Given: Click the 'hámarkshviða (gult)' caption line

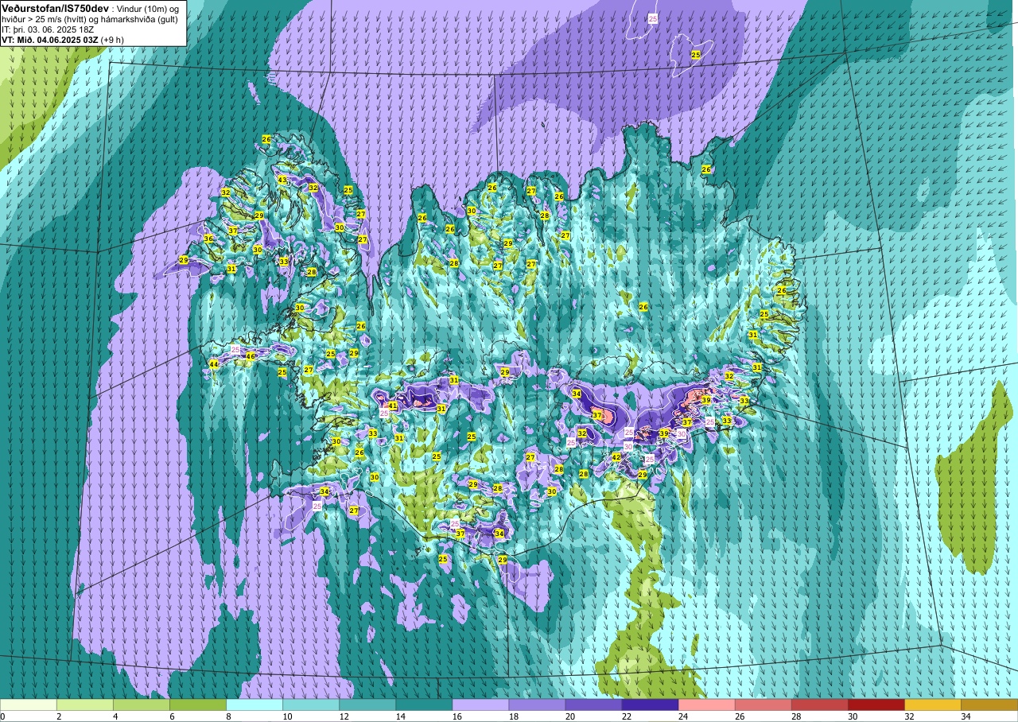Looking at the screenshot, I should 138,18.
